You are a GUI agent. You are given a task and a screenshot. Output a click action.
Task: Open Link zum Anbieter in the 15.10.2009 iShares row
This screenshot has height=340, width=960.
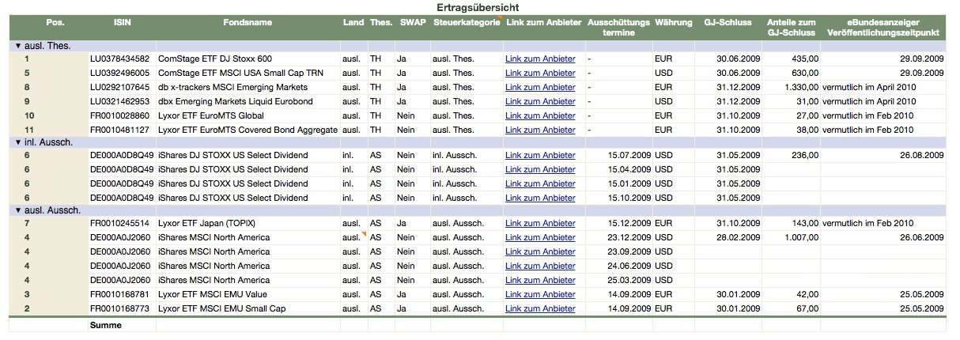tap(540, 198)
